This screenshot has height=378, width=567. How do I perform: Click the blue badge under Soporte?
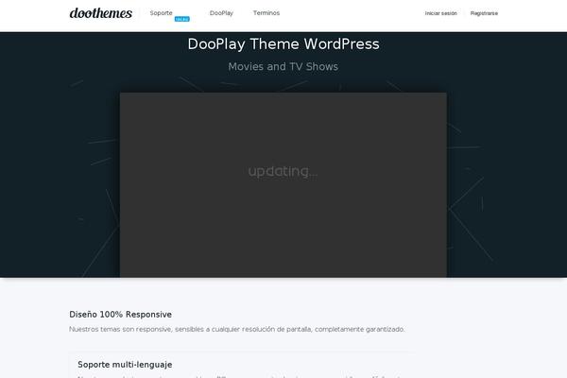pyautogui.click(x=181, y=19)
